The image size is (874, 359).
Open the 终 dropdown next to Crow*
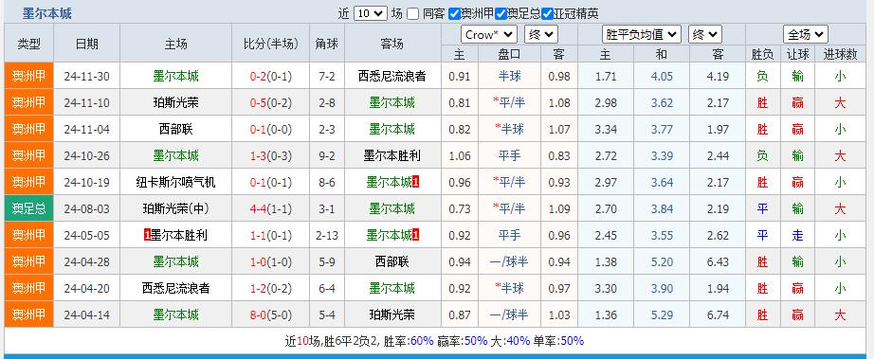[540, 34]
